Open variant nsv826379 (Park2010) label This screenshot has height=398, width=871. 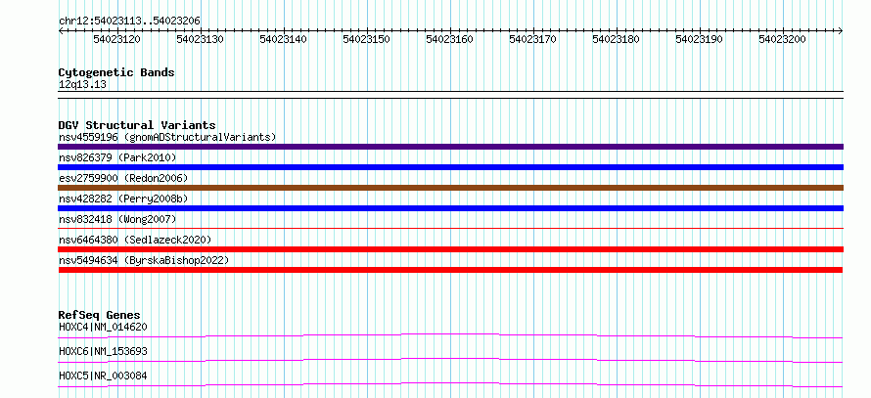pyautogui.click(x=117, y=157)
